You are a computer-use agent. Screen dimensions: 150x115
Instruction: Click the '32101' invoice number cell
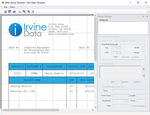point(17,73)
